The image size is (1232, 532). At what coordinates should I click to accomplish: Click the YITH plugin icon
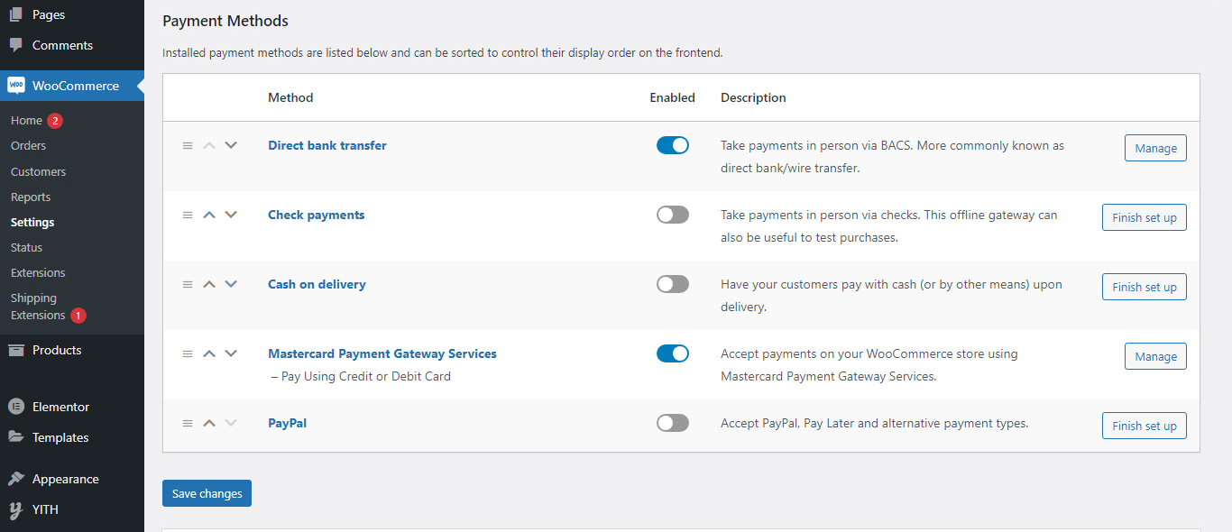point(16,509)
